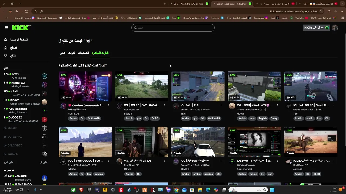Open Evely3 Red Dead RP thumbnail

click(x=141, y=86)
